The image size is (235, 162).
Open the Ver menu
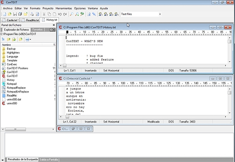26,9
